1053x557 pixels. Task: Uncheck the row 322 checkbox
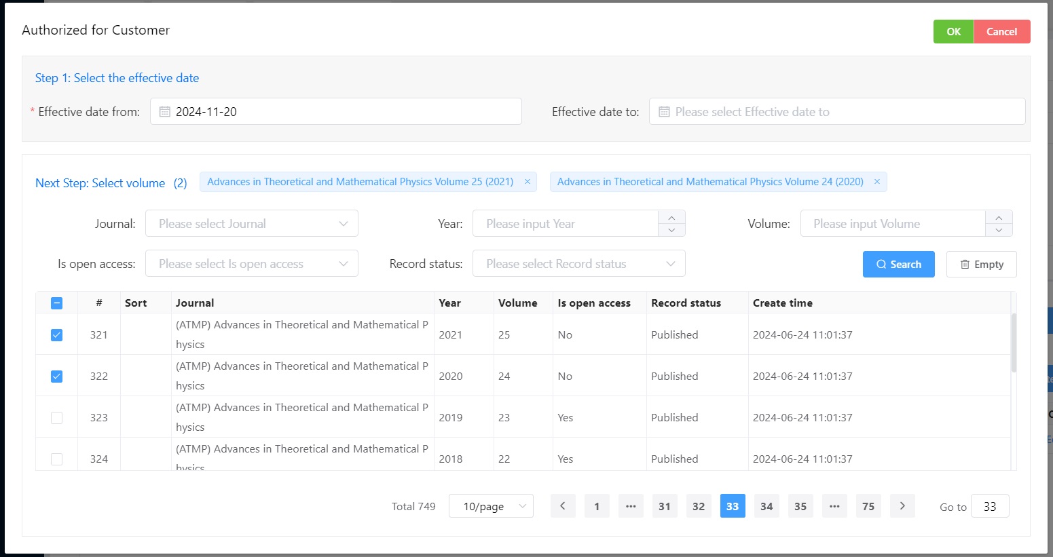[x=56, y=377]
